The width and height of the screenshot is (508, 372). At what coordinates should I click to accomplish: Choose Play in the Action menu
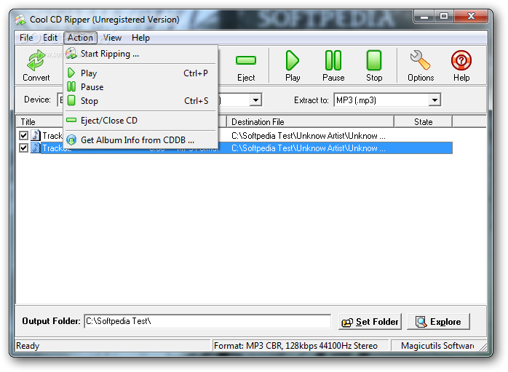coord(140,73)
